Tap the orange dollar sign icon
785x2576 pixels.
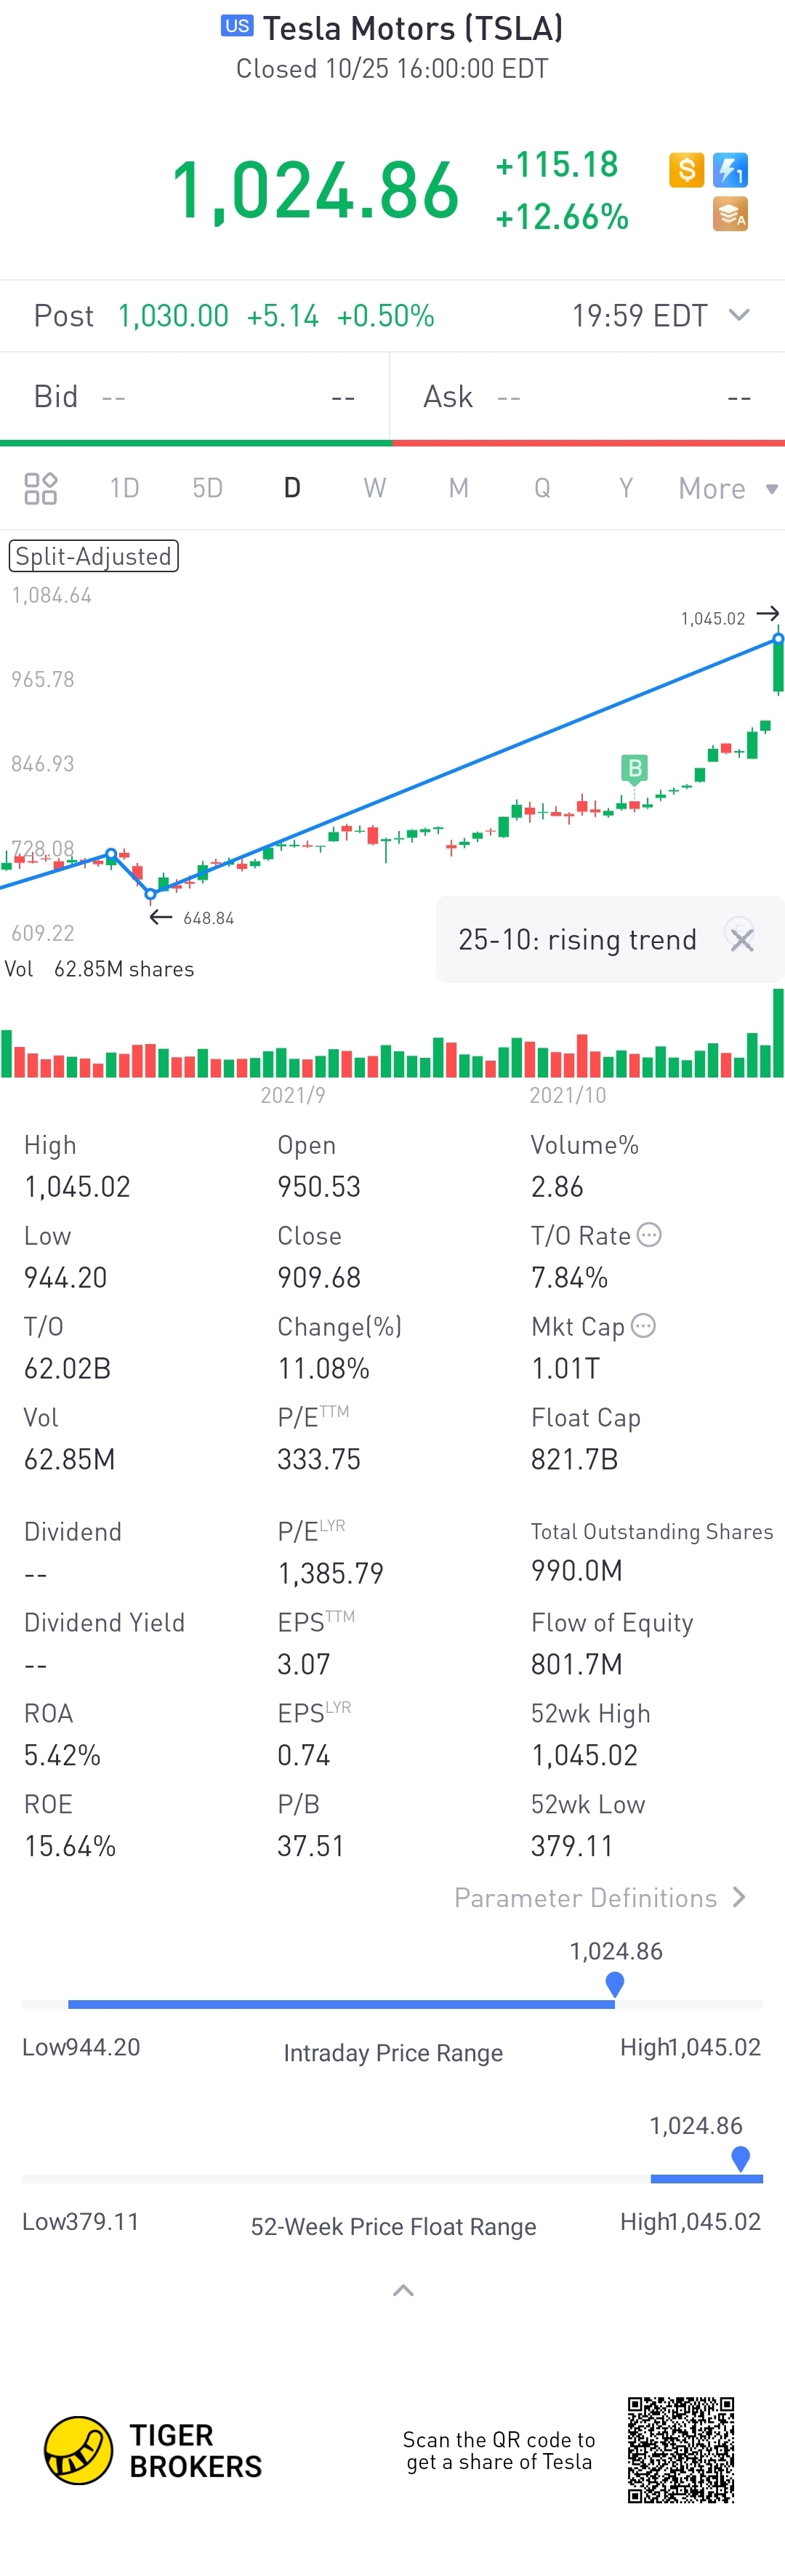click(686, 170)
